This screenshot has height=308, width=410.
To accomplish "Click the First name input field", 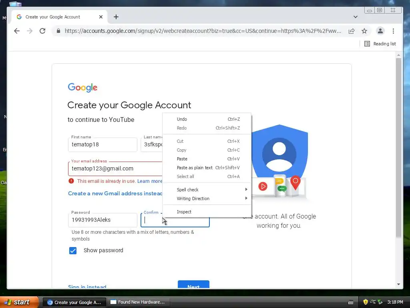I will point(102,144).
